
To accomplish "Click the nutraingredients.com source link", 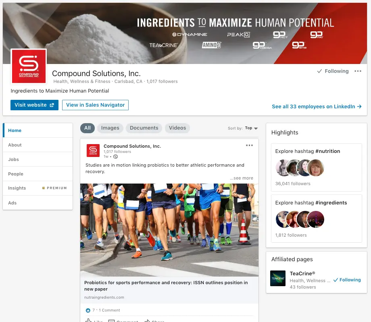I will pyautogui.click(x=104, y=297).
